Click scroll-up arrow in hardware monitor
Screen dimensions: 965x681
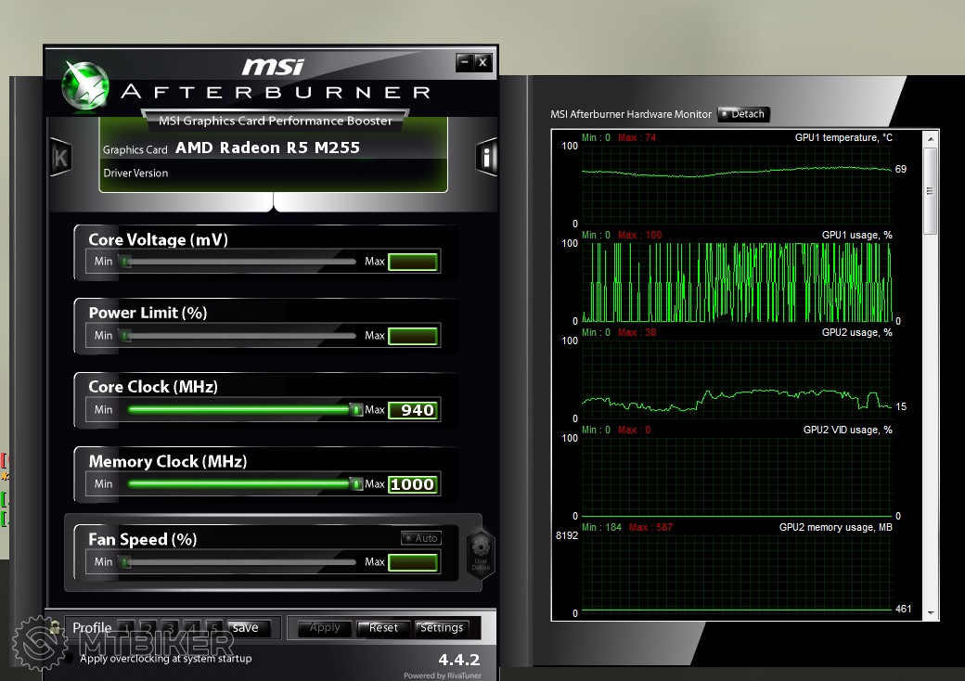930,139
